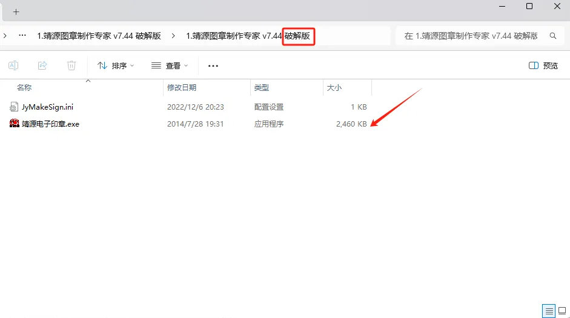570x318 pixels.
Task: Sort by the 修改日期 column header
Action: [x=181, y=88]
